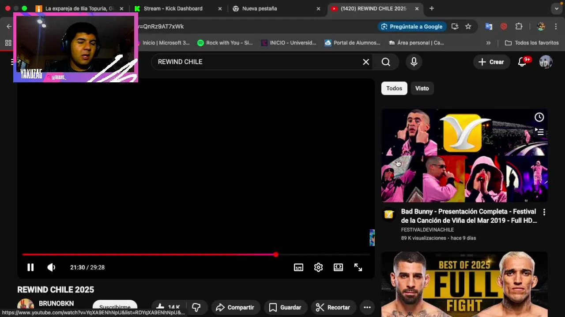The height and width of the screenshot is (317, 565).
Task: Click the Recortar clip button
Action: (333, 307)
